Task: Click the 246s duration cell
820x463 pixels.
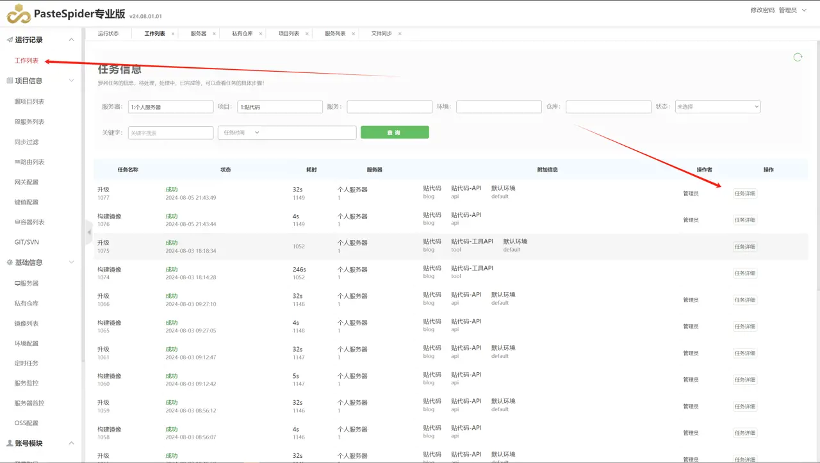Action: tap(299, 270)
